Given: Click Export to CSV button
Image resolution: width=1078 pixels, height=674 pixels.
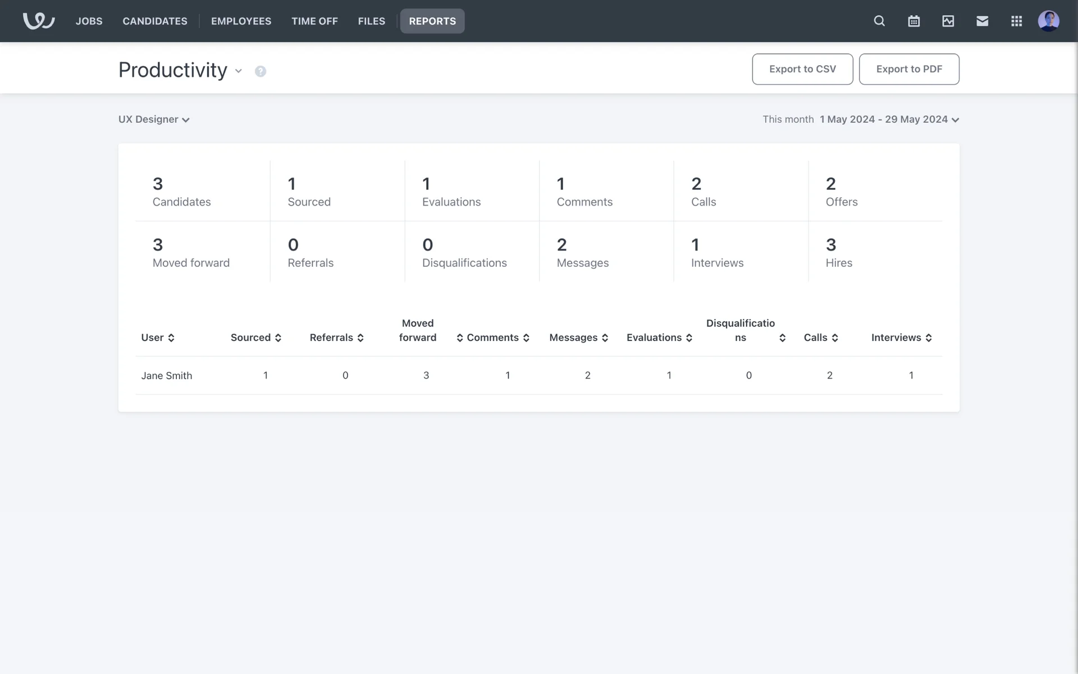Looking at the screenshot, I should pos(802,69).
